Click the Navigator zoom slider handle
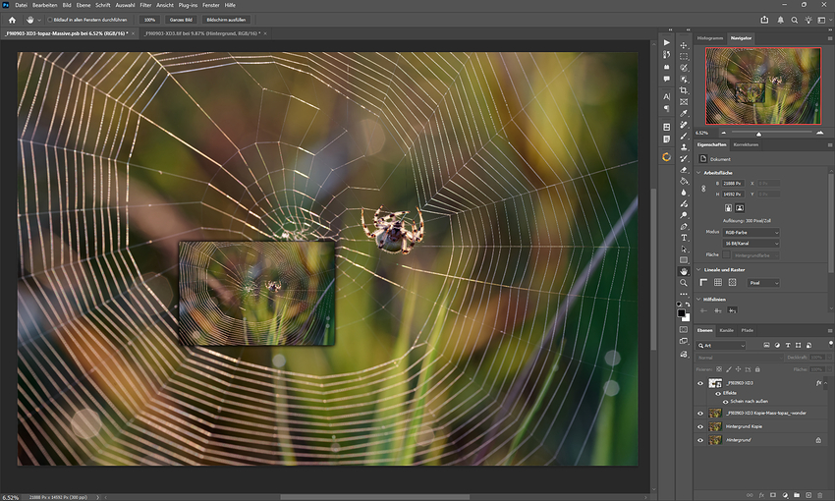Image resolution: width=835 pixels, height=501 pixels. coord(758,133)
